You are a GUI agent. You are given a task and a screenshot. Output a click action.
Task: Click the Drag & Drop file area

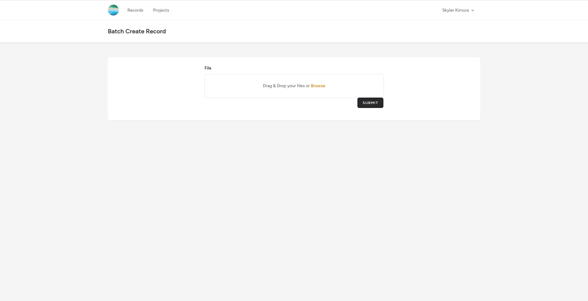tap(294, 86)
